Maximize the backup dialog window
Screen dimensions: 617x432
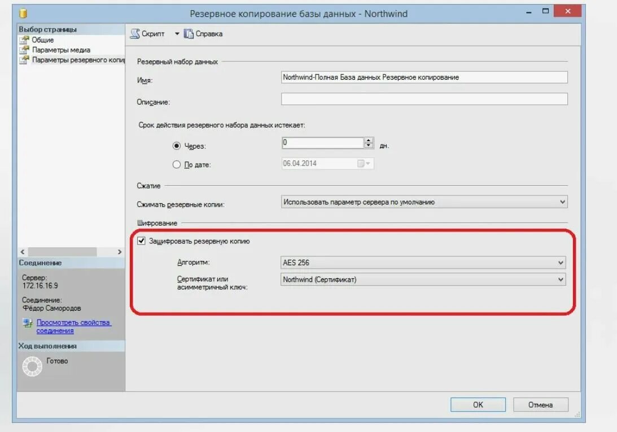click(x=545, y=11)
